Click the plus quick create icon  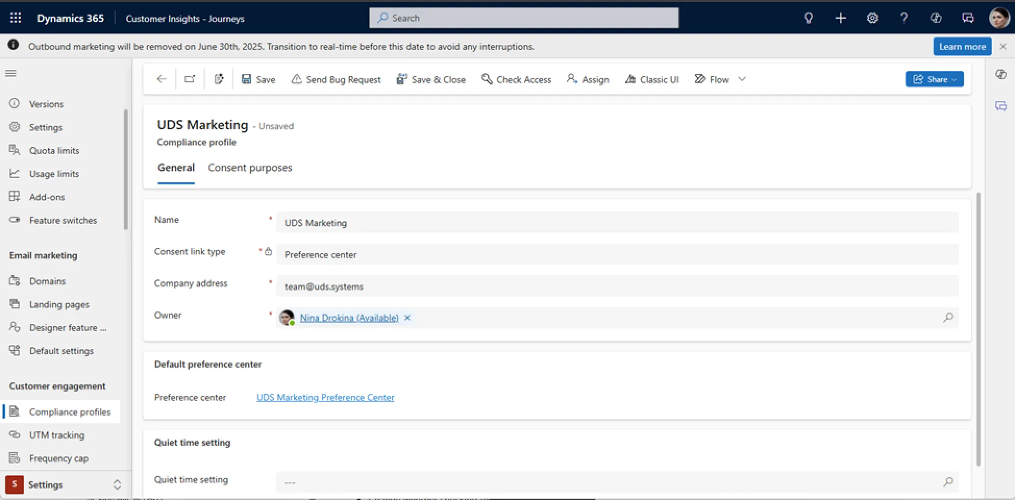pos(840,18)
